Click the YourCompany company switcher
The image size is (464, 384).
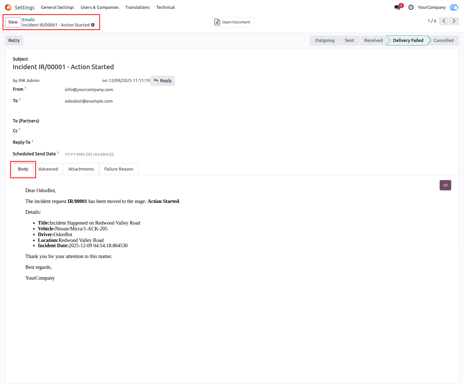(431, 7)
